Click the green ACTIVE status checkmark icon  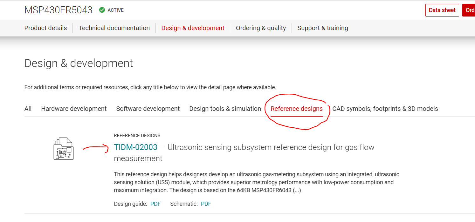[102, 10]
